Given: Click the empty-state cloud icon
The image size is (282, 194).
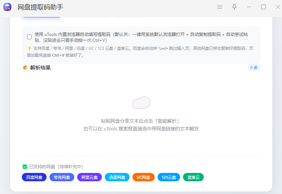Looking at the screenshot, I should pos(141,102).
